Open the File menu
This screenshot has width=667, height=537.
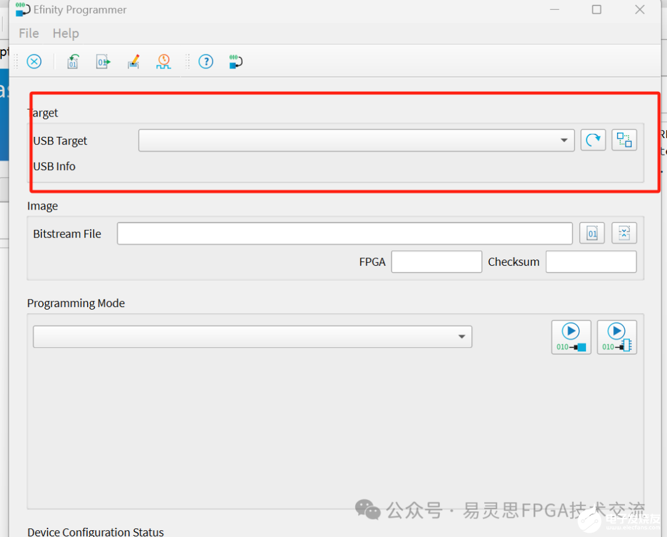tap(29, 33)
